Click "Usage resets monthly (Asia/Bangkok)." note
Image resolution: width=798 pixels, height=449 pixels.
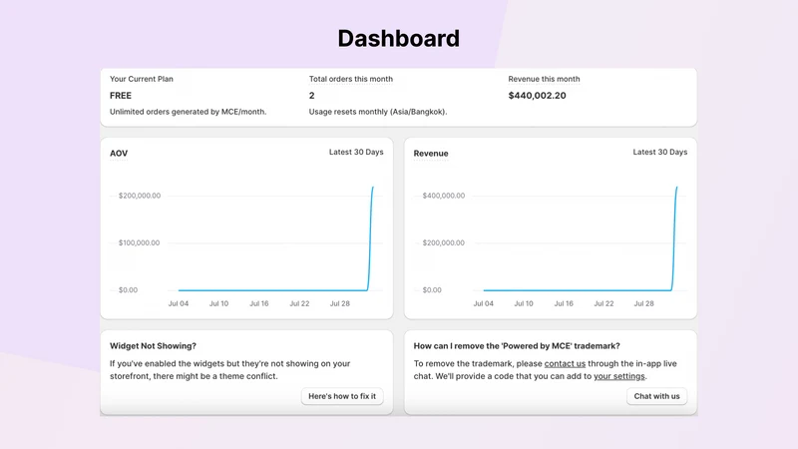(x=378, y=112)
